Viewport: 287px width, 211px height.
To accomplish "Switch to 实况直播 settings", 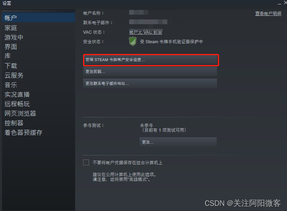I will tap(17, 94).
